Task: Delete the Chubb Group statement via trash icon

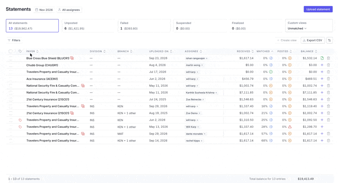Action: (328, 65)
